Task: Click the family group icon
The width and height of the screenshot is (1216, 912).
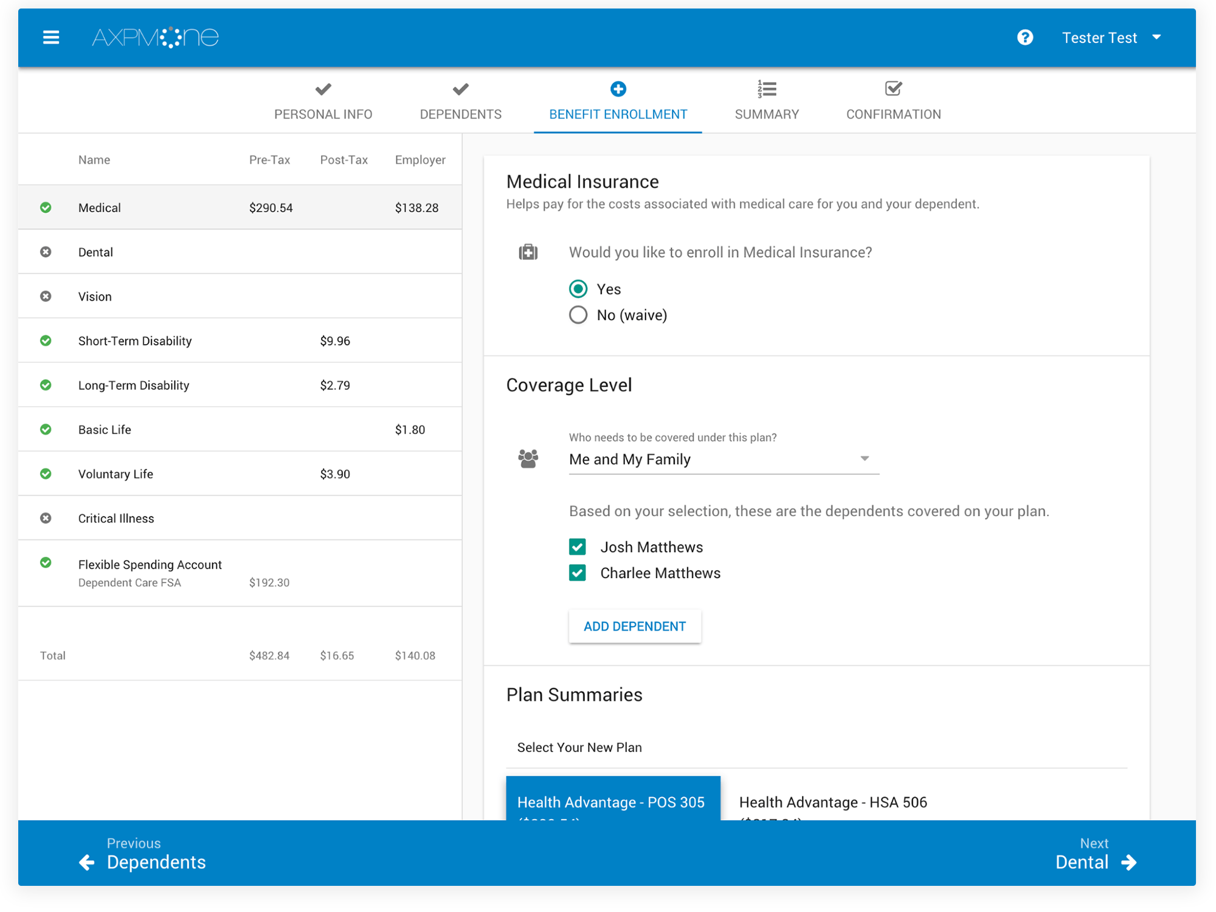Action: 528,458
